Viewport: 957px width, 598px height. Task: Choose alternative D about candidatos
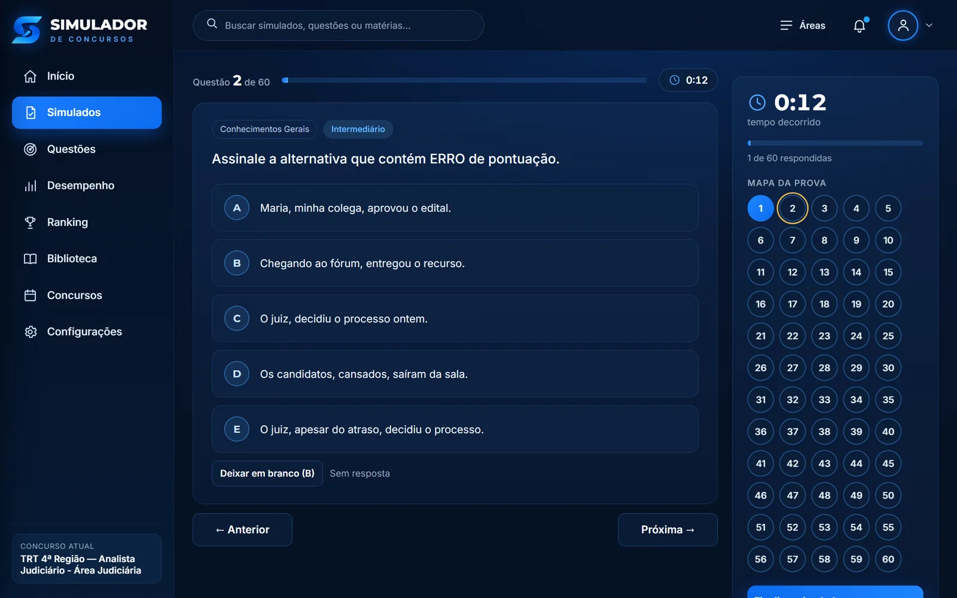click(455, 374)
